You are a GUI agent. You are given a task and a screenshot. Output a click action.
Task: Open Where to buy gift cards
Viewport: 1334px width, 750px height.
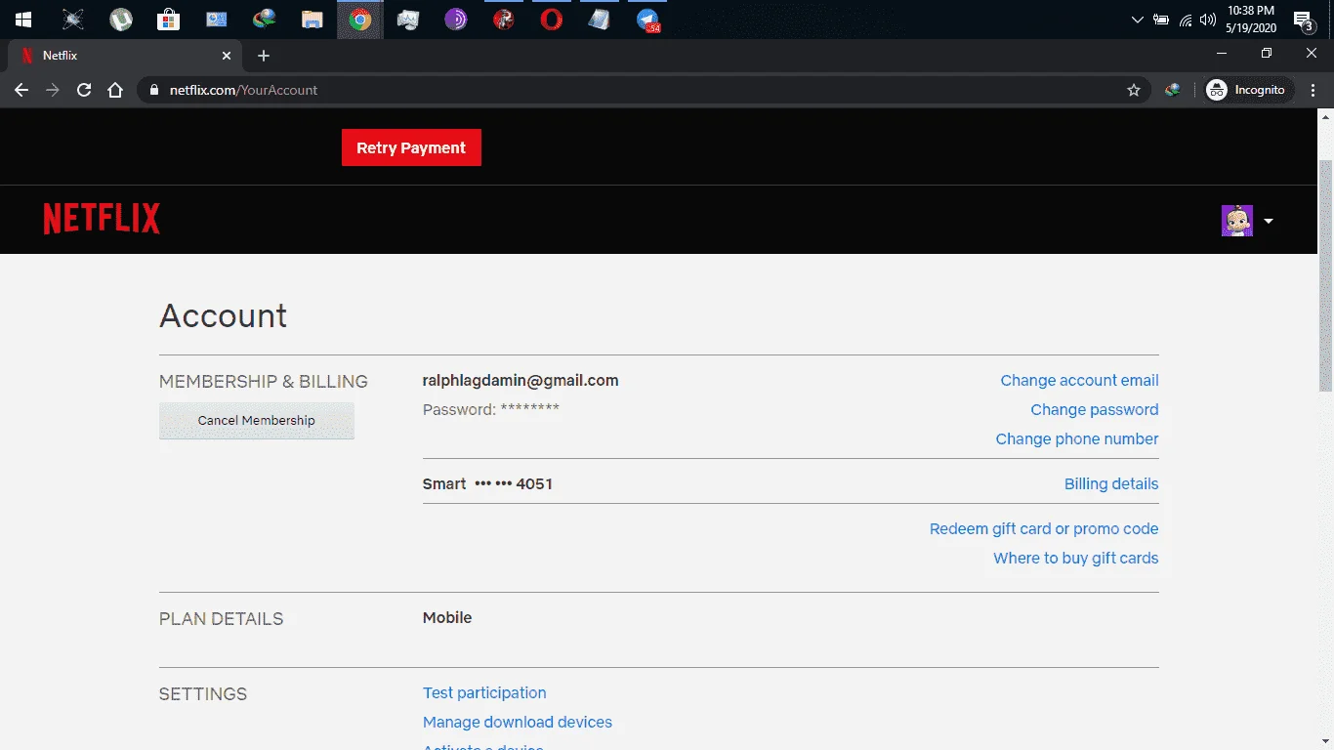[x=1076, y=559]
